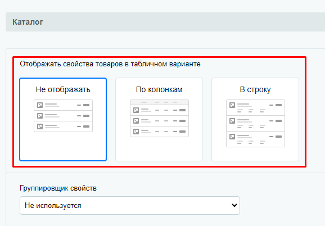Click last-row image placeholder icon in "Не отображать" preview
The image size is (325, 226).
click(40, 126)
